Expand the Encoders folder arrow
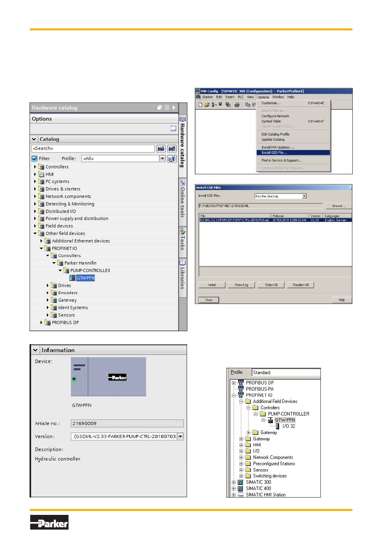The image size is (374, 535). coord(48,293)
